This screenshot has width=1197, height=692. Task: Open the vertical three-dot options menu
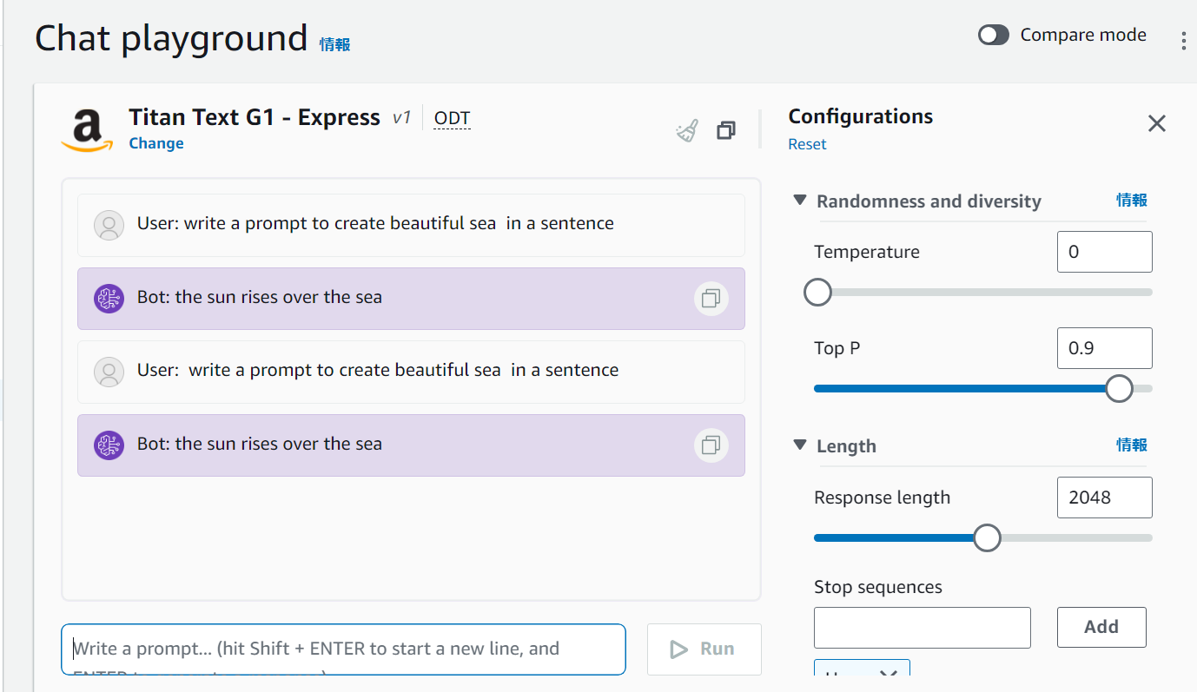[1183, 40]
